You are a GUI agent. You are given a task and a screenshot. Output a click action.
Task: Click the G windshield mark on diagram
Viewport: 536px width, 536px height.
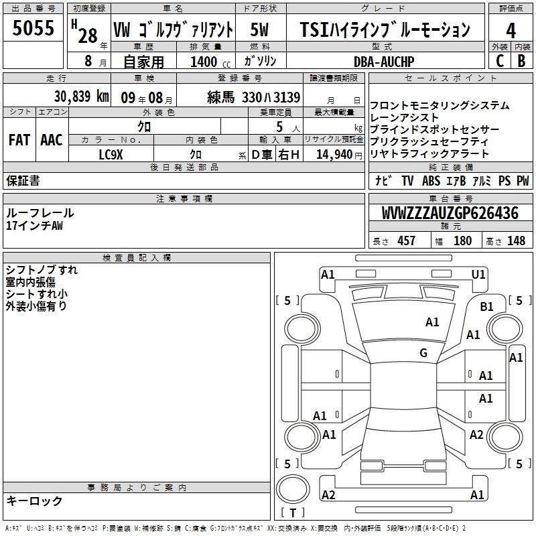[423, 353]
